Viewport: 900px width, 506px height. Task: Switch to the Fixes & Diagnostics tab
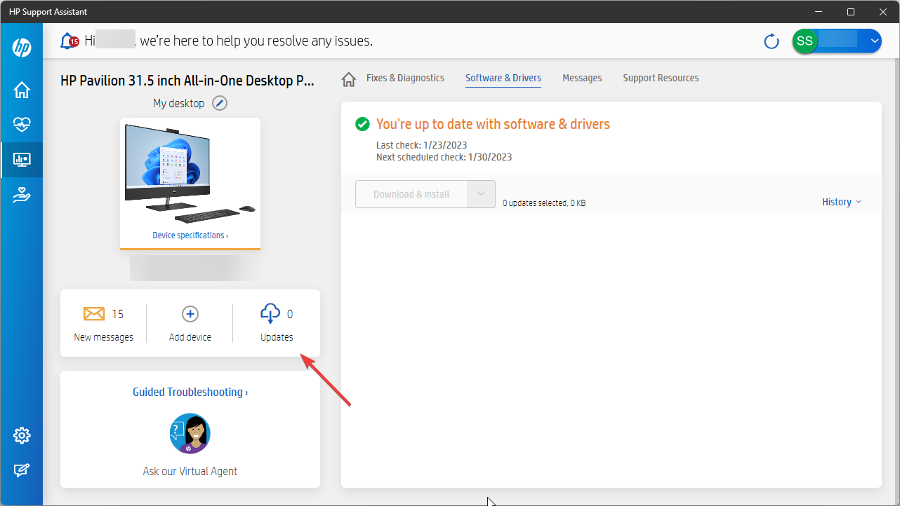(x=405, y=78)
